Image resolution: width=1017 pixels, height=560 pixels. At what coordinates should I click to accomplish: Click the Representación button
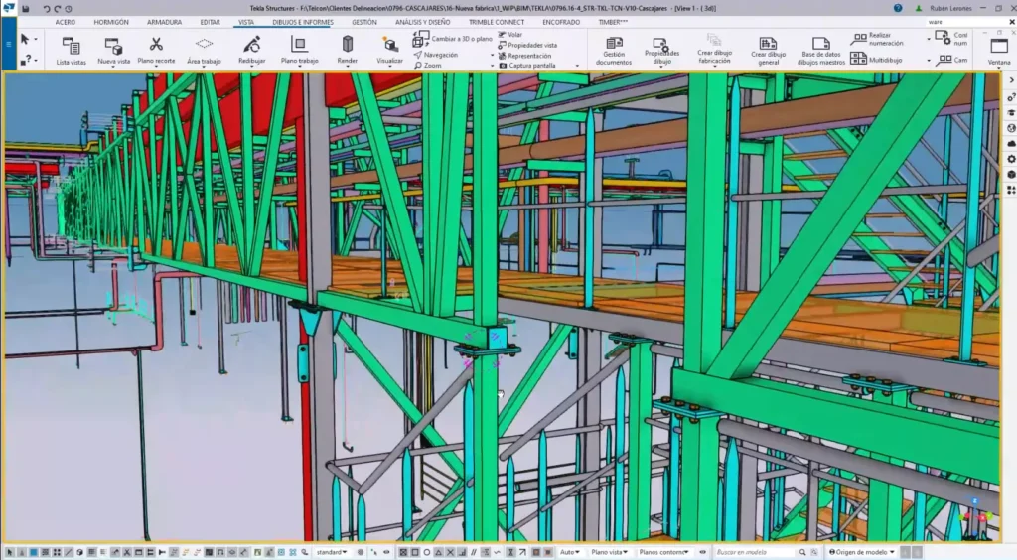[x=524, y=55]
